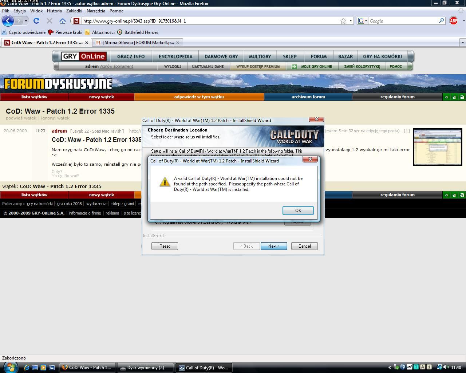Click the search magnifier icon in Google box
Screen dimensions: 466x373
coord(441,21)
